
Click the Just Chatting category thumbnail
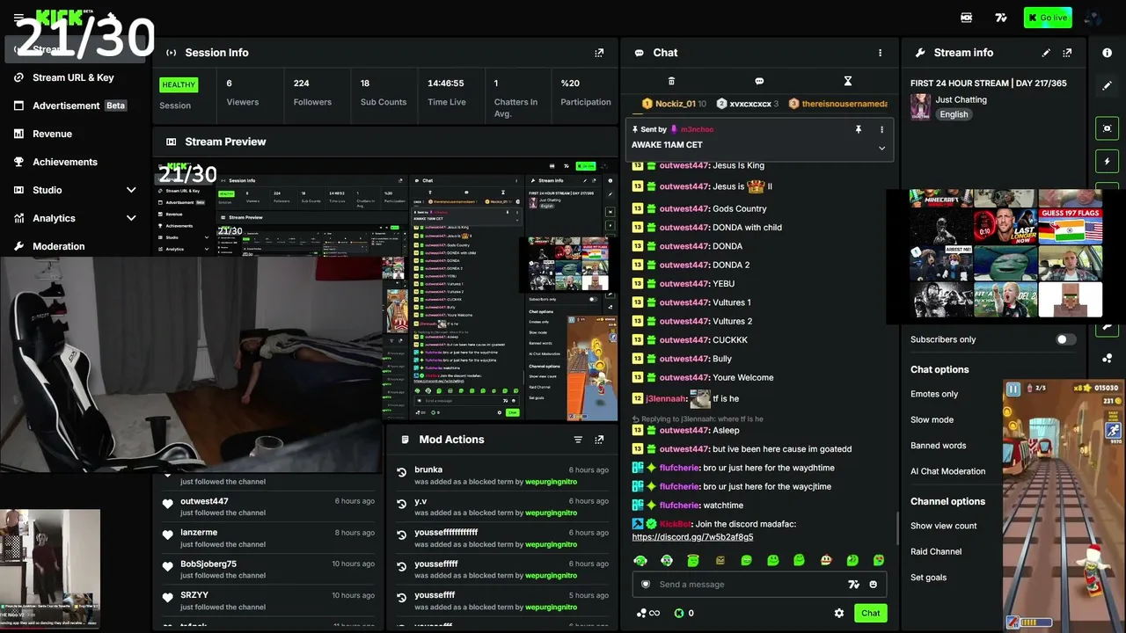click(920, 107)
